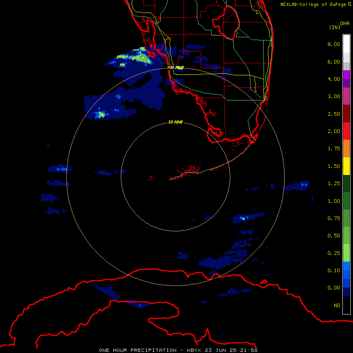The width and height of the screenshot is (353, 353).
Task: Click the 1.50 legend value
Action: pyautogui.click(x=334, y=166)
